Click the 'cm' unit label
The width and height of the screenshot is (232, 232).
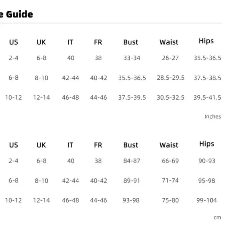(217, 217)
